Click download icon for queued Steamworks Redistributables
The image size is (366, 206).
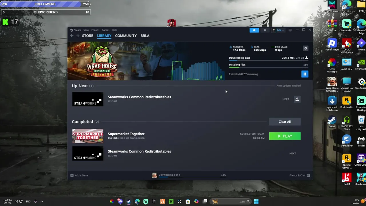pyautogui.click(x=297, y=99)
